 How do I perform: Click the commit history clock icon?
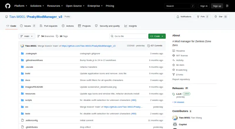point(149,46)
